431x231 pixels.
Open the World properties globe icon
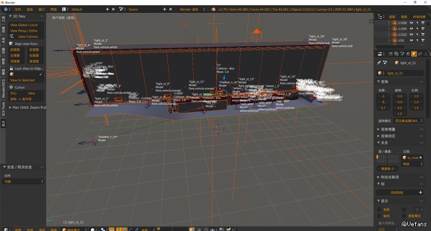[x=408, y=54]
